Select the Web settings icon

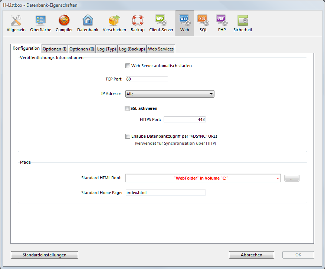tap(184, 23)
